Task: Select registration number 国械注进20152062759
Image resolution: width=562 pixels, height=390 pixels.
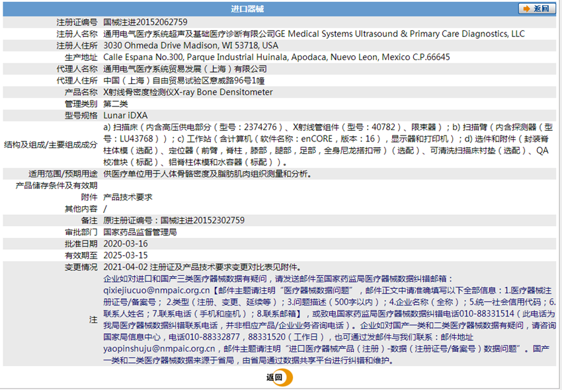Action: coord(145,22)
